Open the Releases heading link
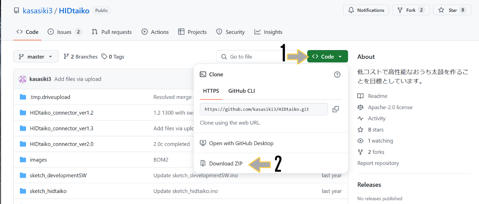 (x=369, y=184)
